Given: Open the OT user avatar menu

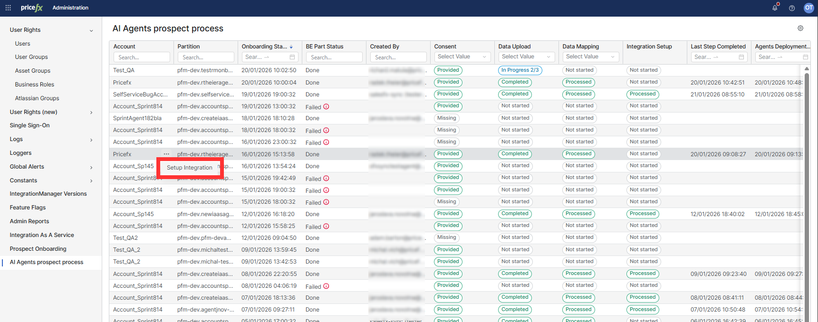Looking at the screenshot, I should coord(808,8).
